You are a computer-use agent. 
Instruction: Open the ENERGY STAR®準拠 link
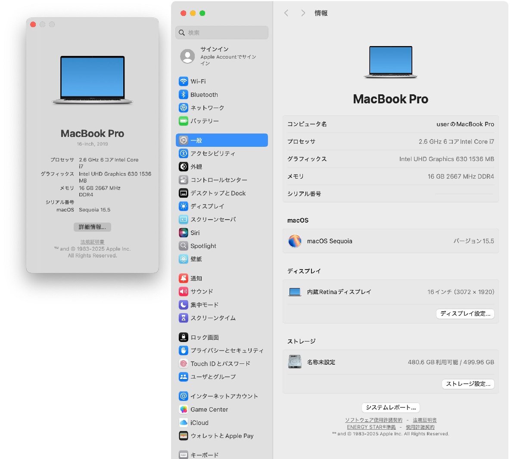click(x=371, y=427)
